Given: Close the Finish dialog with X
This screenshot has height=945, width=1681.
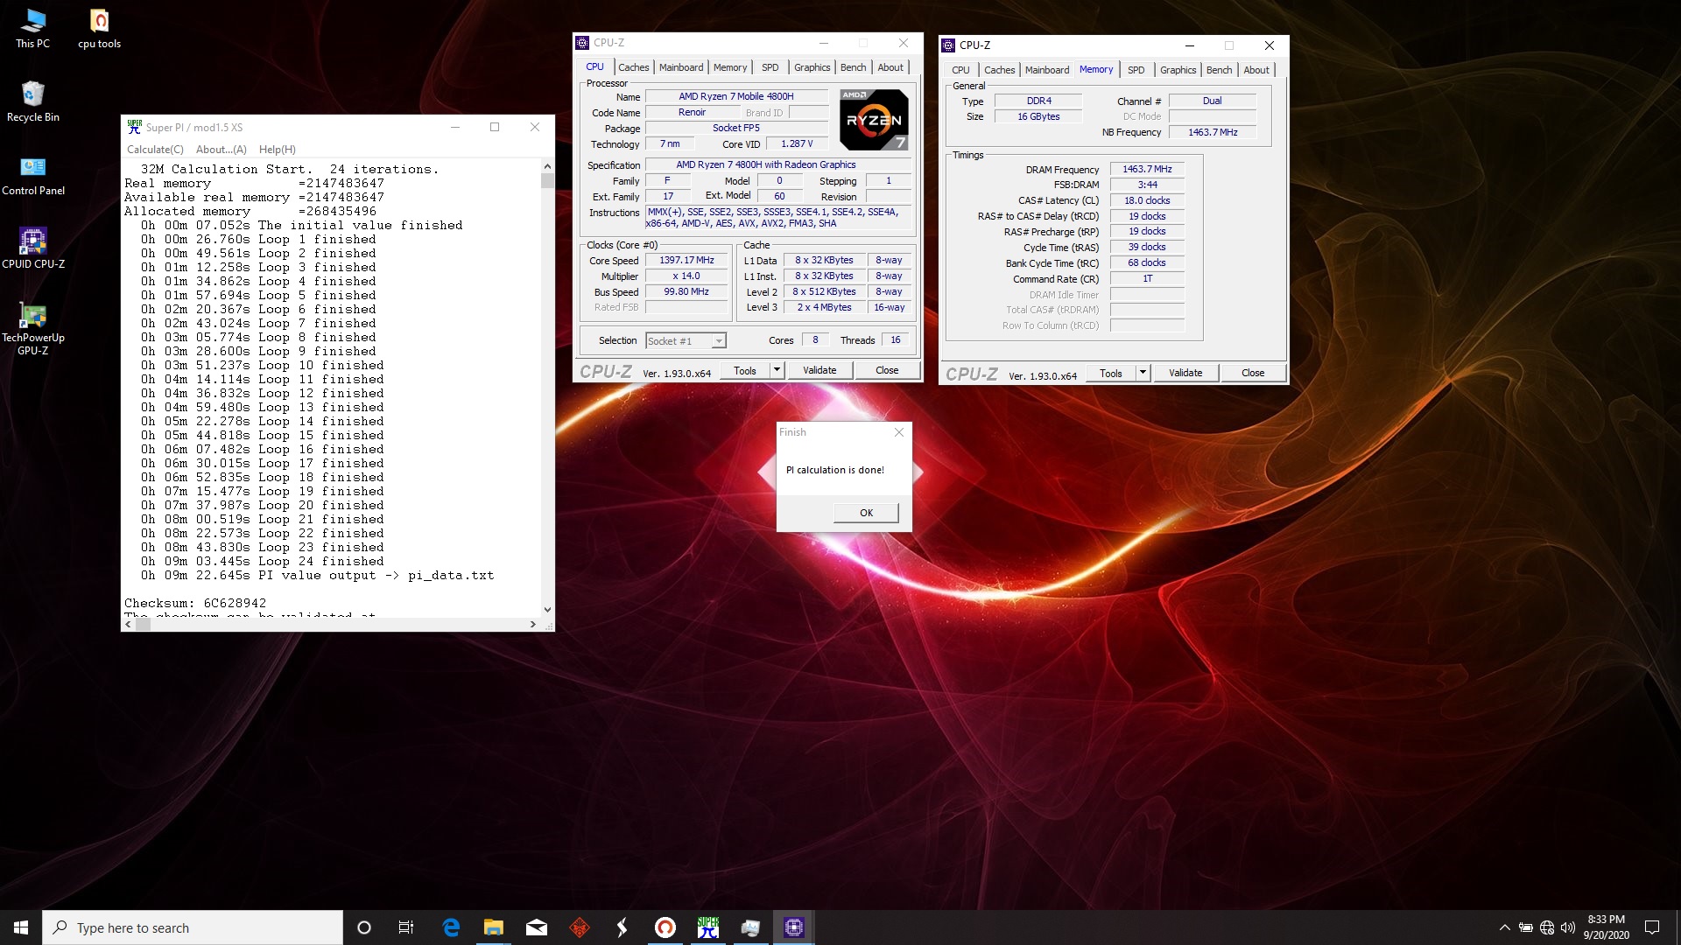Looking at the screenshot, I should 898,432.
